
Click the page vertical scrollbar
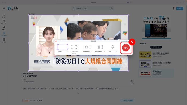186,23
